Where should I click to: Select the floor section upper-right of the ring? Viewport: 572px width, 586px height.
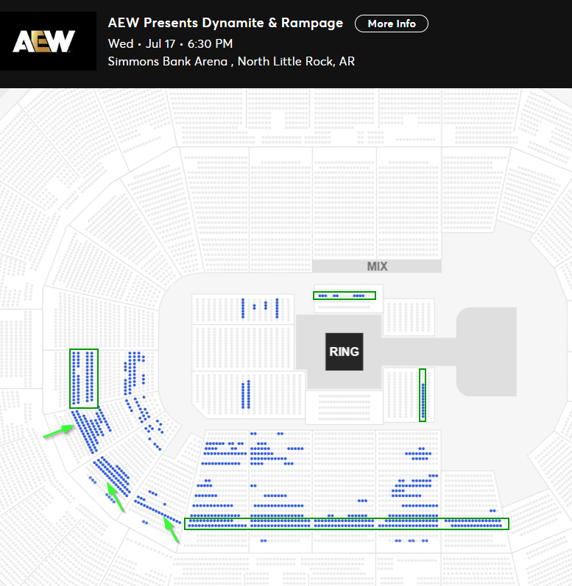409,317
